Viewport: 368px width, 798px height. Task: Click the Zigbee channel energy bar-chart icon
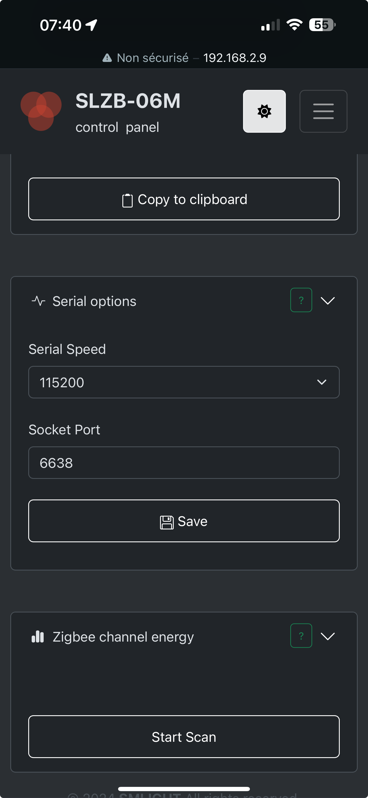click(38, 637)
